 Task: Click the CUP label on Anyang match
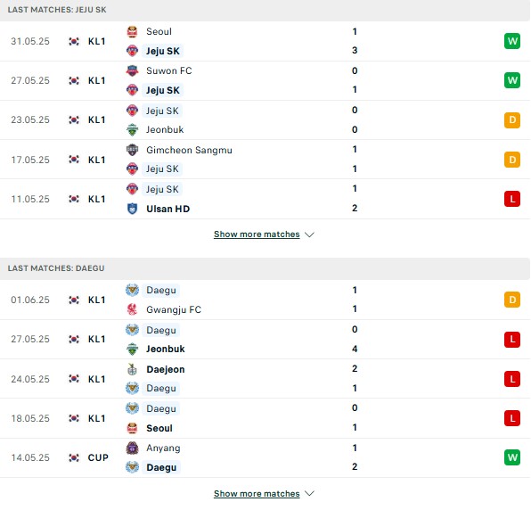(98, 457)
